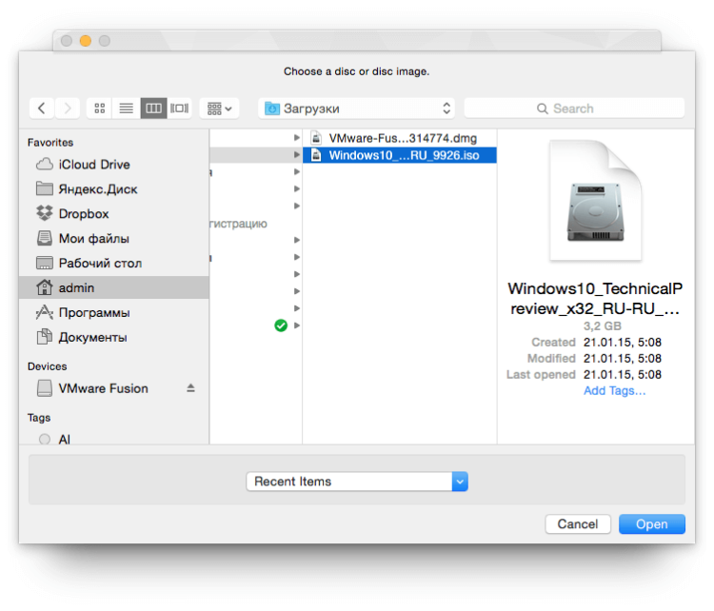Image resolution: width=714 pixels, height=611 pixels.
Task: Click the Favorites section header
Action: point(50,143)
